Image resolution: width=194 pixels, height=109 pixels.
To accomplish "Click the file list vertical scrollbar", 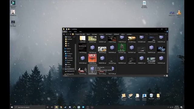I will (167, 57).
